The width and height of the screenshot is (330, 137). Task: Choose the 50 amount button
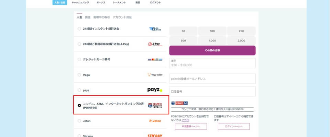tap(183, 31)
